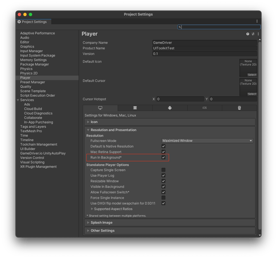Open the iOS platform settings tab
The width and height of the screenshot is (277, 258).
(204, 108)
